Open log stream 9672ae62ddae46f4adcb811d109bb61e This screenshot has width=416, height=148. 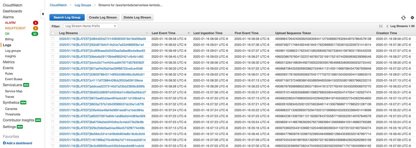(x=102, y=98)
